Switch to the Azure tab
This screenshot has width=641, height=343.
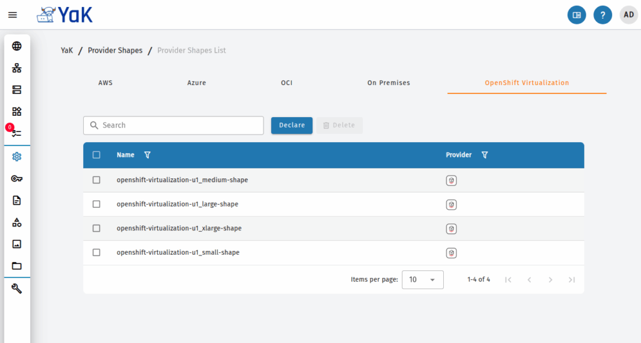click(197, 83)
